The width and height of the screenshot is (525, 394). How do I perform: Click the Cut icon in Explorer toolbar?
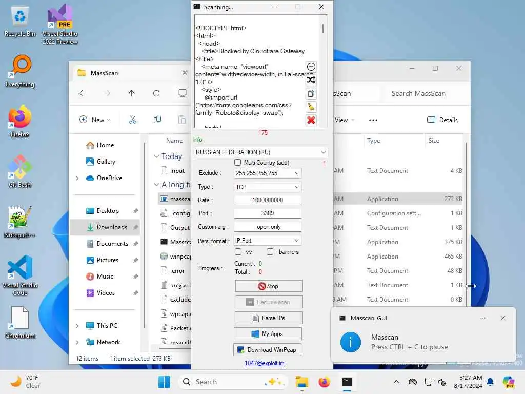pos(133,120)
